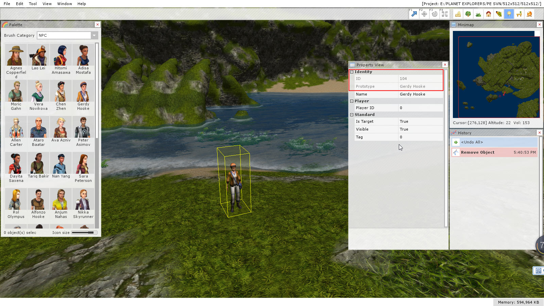Open the Help menu

(x=82, y=4)
